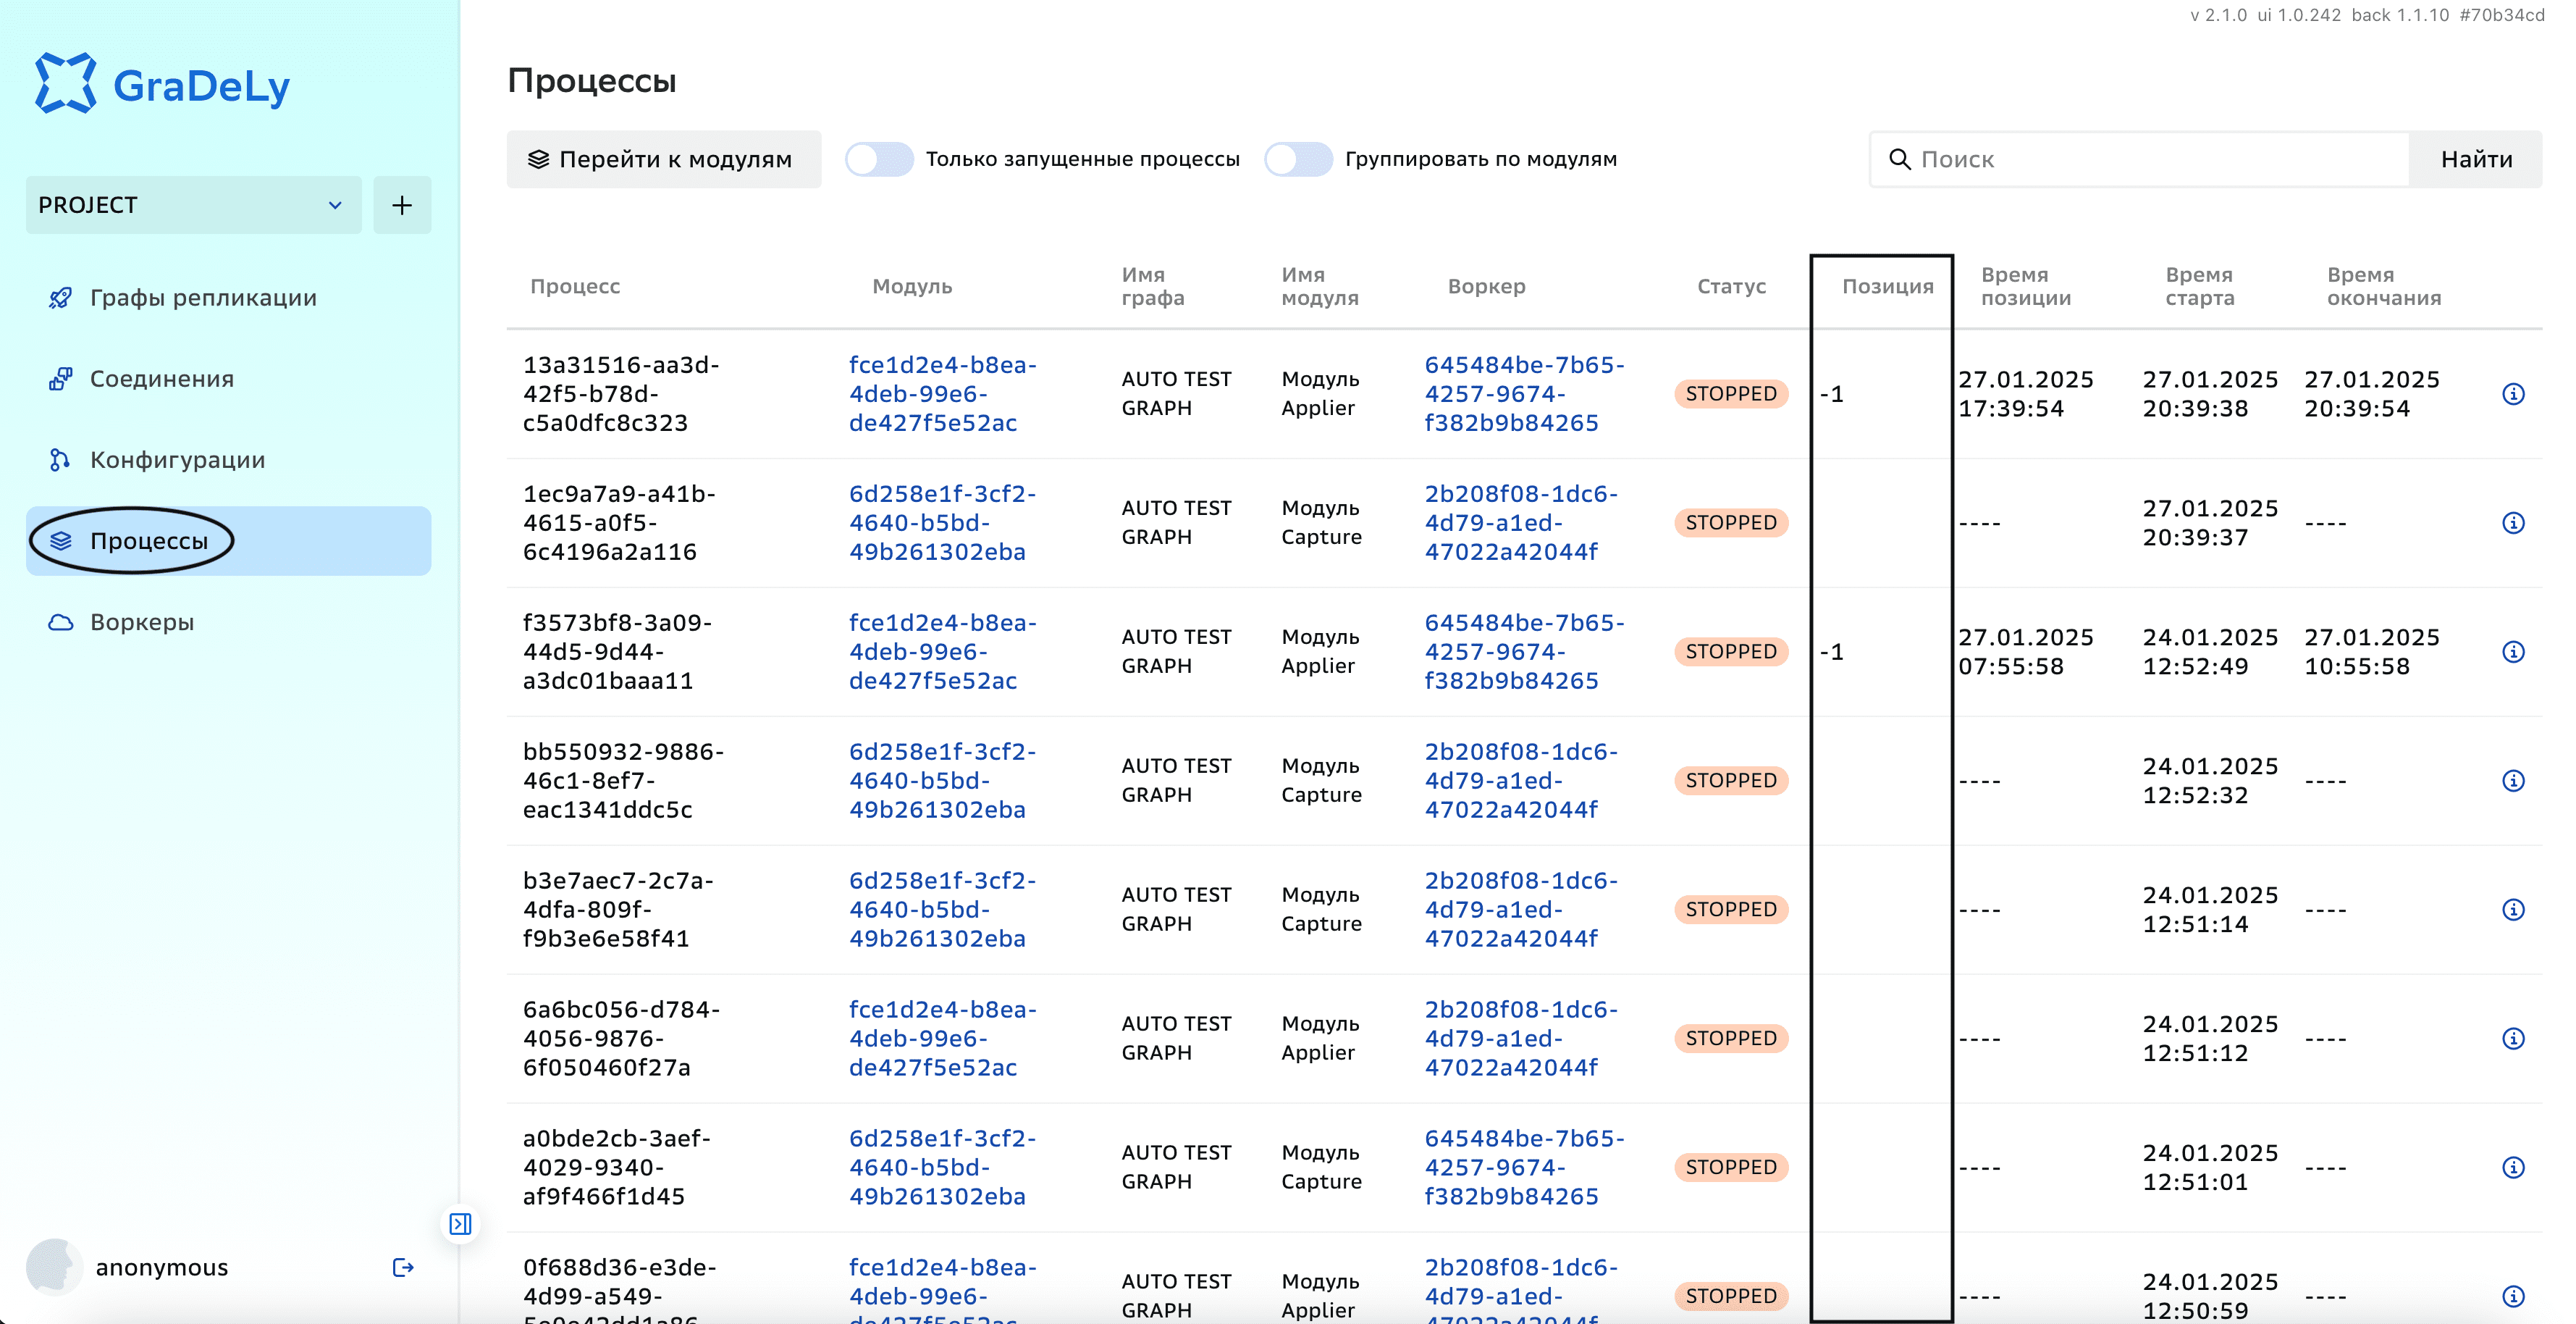The width and height of the screenshot is (2576, 1324).
Task: Click info icon for process a0bde2cb
Action: [2512, 1168]
